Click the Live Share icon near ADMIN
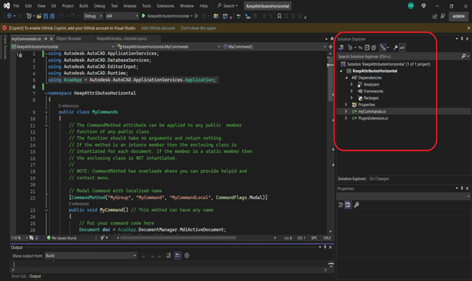The width and height of the screenshot is (472, 281). (435, 16)
